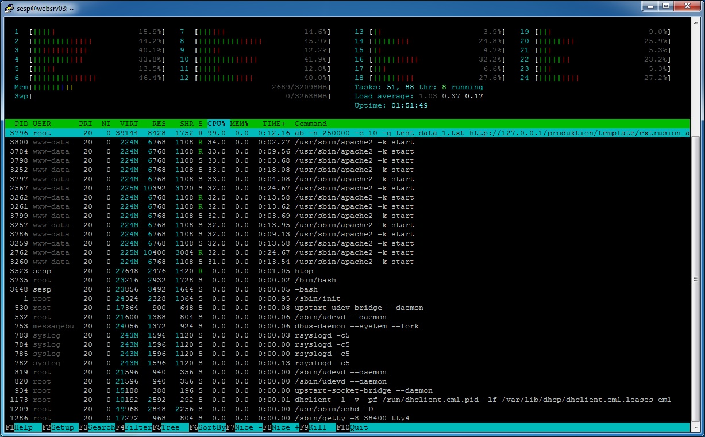Screen dimensions: 705x437
Task: Click F8 Nice + in bottom bar
Action: pyautogui.click(x=281, y=427)
